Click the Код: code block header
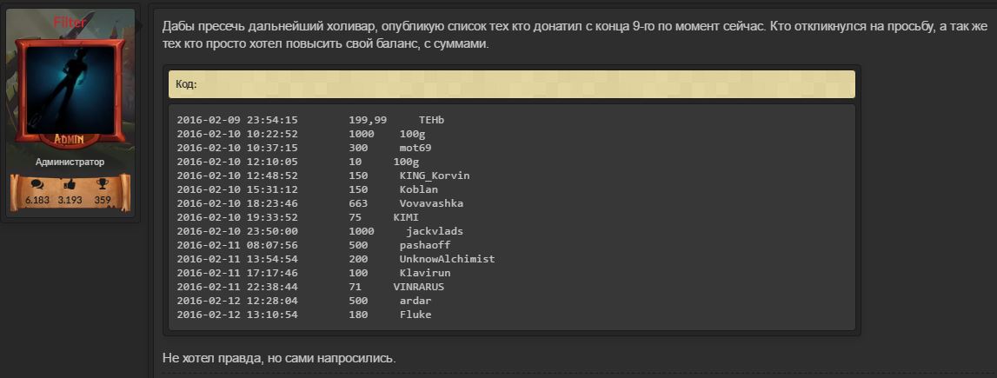This screenshot has width=997, height=378. tap(511, 84)
